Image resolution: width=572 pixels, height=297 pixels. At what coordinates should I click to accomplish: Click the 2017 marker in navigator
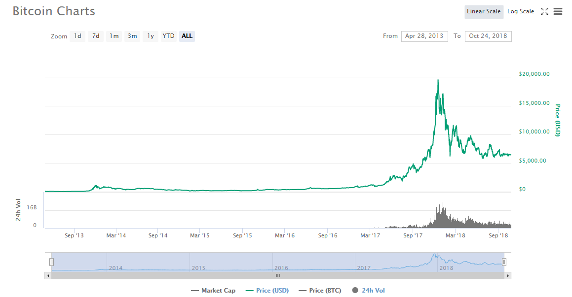[x=364, y=268]
